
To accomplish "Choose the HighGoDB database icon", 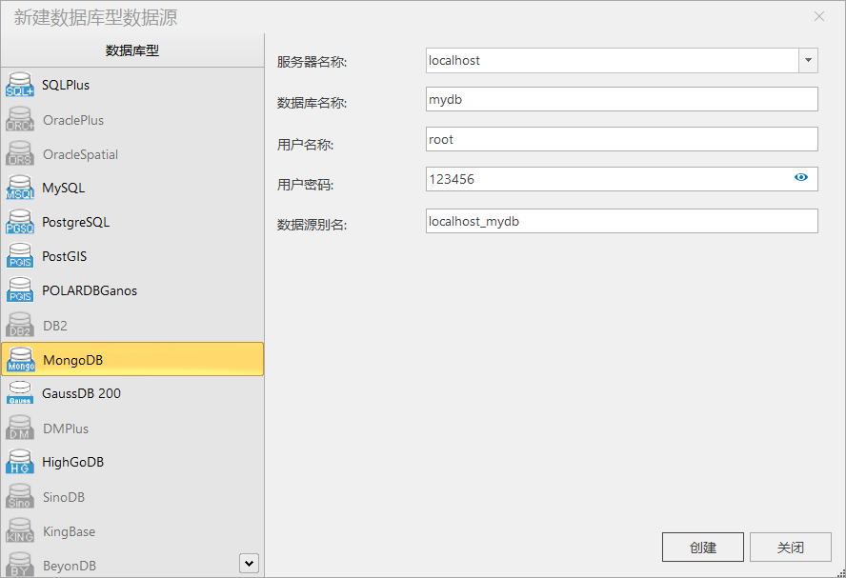I will [20, 462].
